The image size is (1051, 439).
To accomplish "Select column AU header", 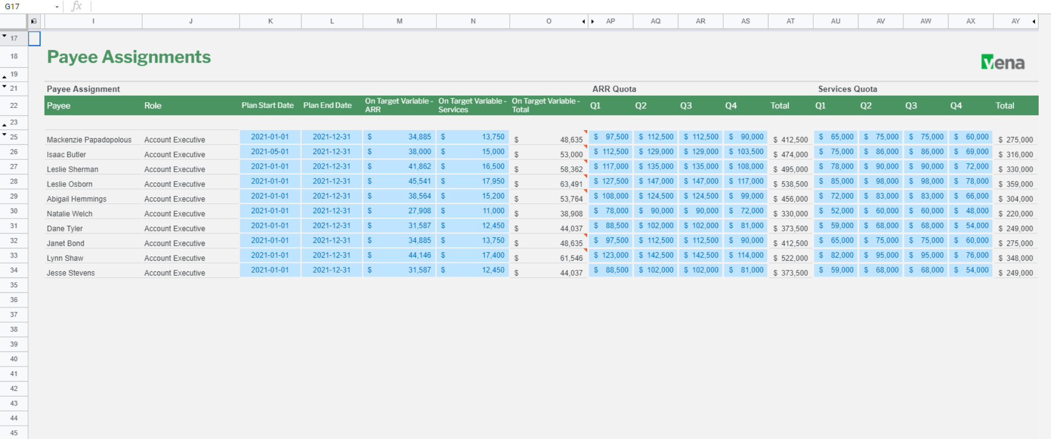I will point(836,21).
